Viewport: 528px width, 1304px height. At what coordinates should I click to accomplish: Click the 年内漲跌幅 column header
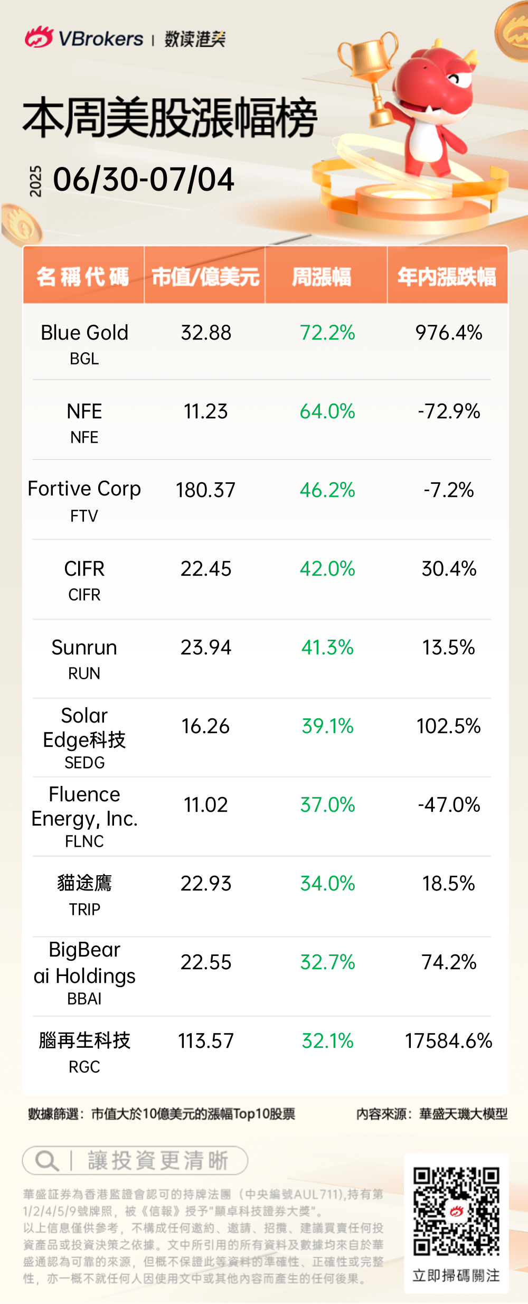point(447,276)
